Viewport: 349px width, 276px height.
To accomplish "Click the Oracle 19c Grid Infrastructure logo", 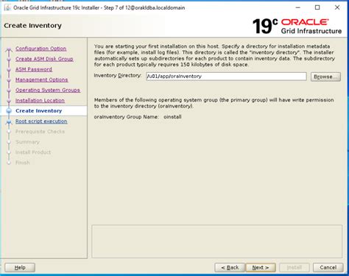I will click(x=297, y=26).
